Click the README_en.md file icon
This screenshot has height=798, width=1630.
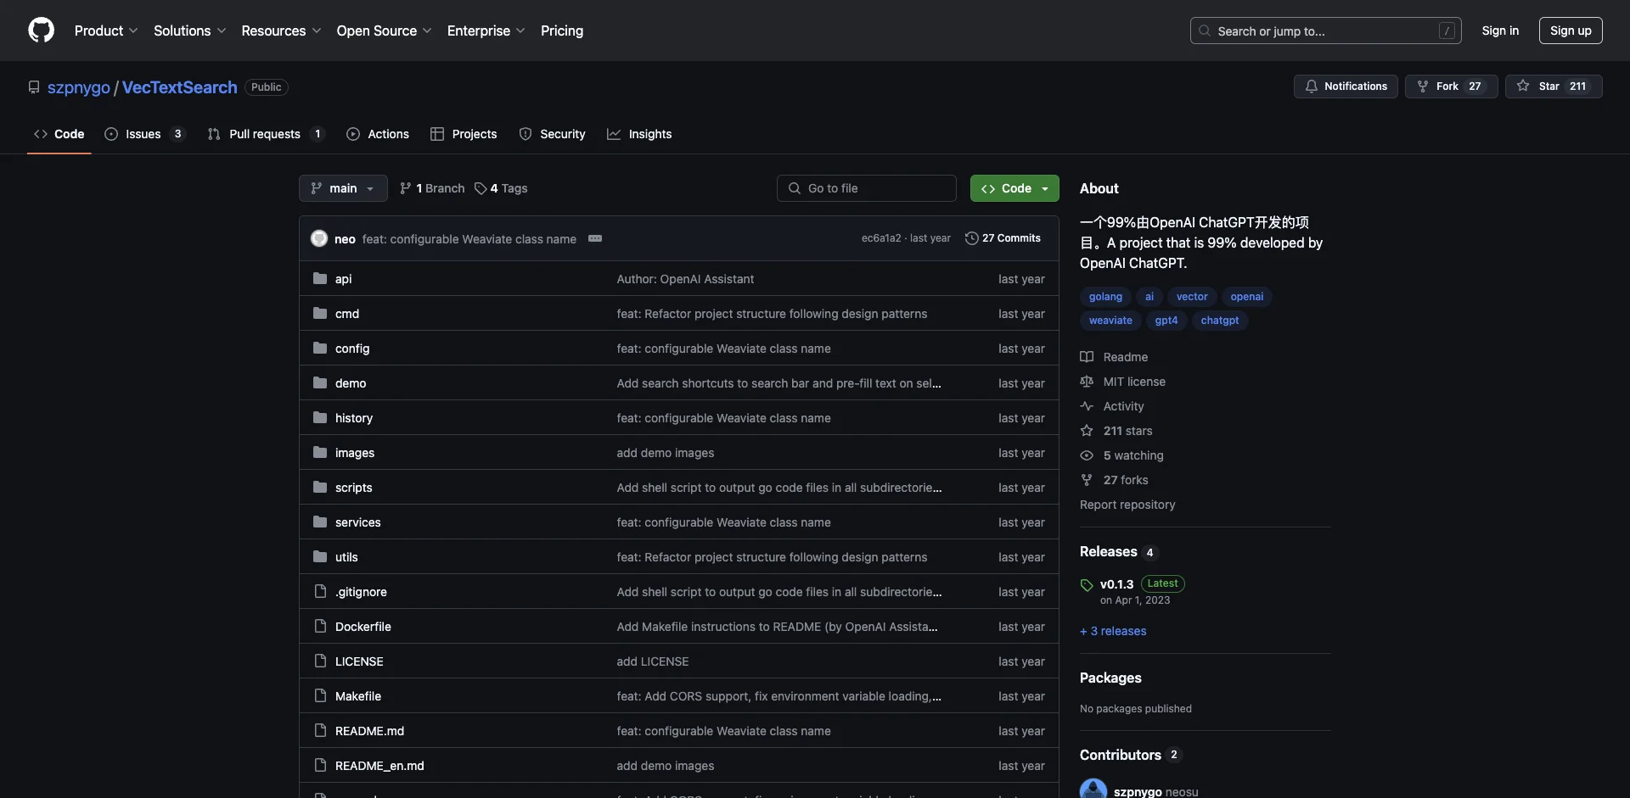click(320, 765)
